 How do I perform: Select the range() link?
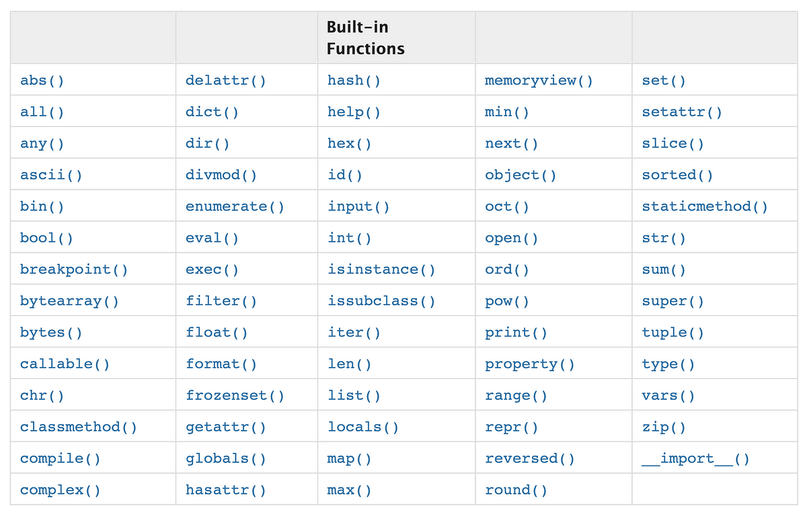coord(516,396)
